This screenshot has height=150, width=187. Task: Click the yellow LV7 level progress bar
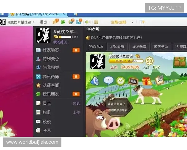pos(65,37)
